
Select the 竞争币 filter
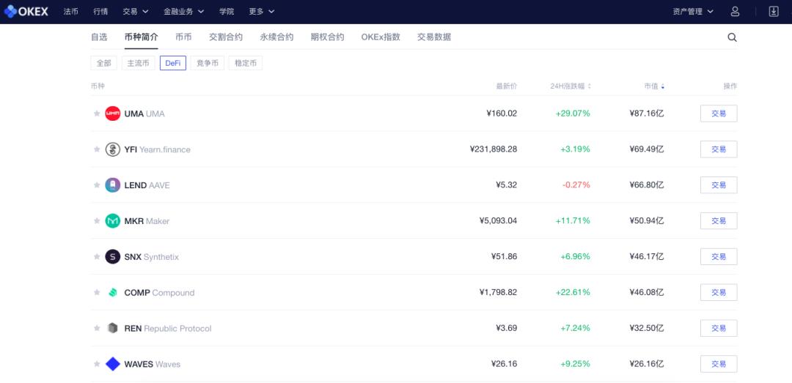pyautogui.click(x=207, y=63)
